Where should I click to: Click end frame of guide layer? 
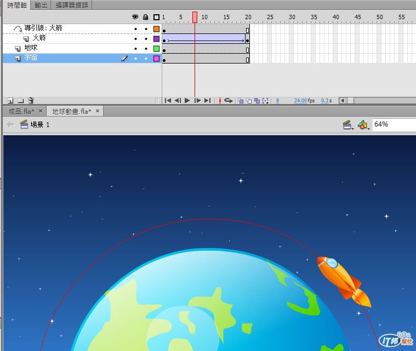[x=247, y=30]
